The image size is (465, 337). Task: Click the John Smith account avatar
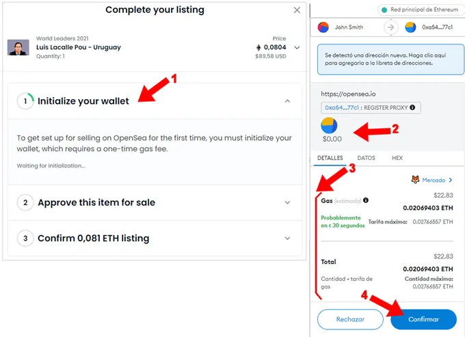tap(323, 28)
